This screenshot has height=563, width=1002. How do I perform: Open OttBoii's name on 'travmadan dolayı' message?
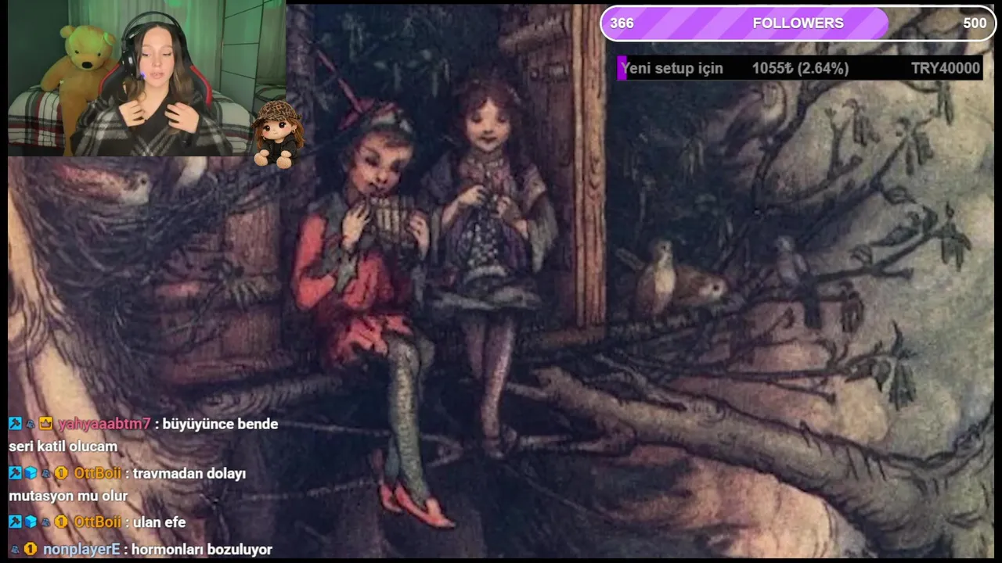click(x=97, y=473)
